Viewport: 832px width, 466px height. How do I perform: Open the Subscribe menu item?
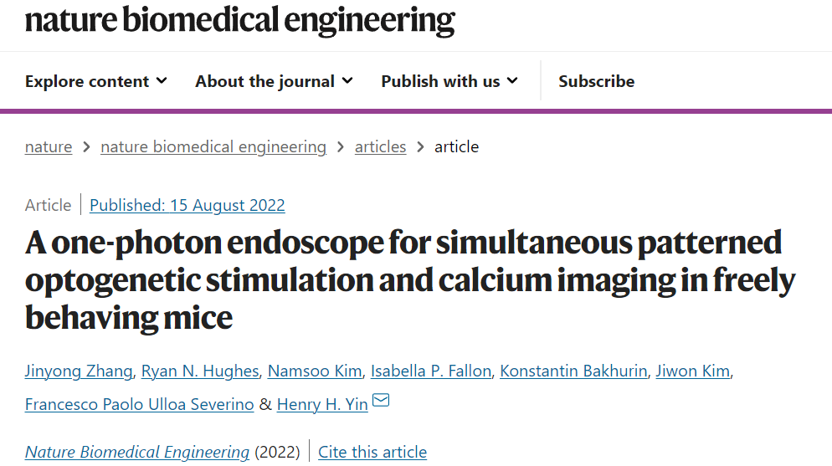coord(597,81)
